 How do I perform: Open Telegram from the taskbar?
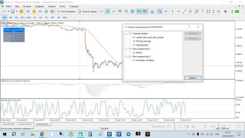[x=129, y=134]
